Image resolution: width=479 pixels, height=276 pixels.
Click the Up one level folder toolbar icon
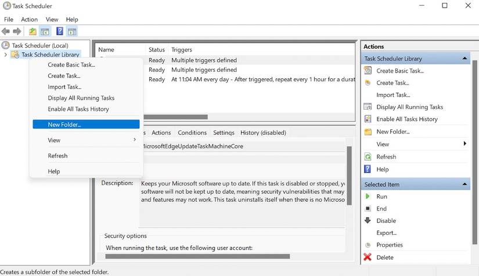[33, 31]
